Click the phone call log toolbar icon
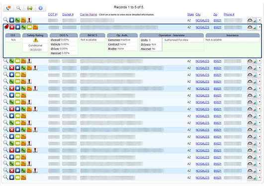 tap(8, 8)
